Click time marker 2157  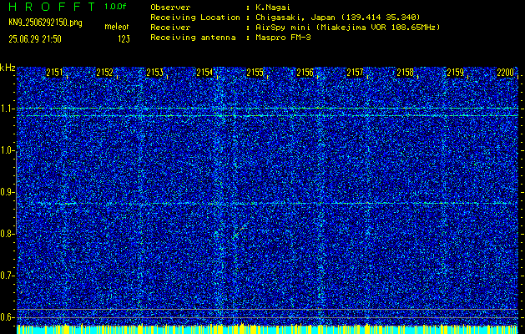point(355,73)
